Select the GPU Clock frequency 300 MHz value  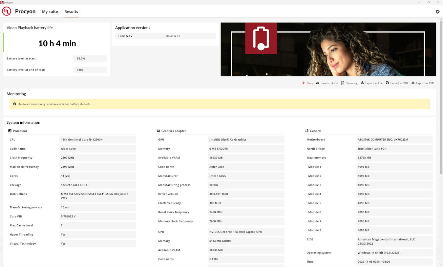pyautogui.click(x=246, y=203)
